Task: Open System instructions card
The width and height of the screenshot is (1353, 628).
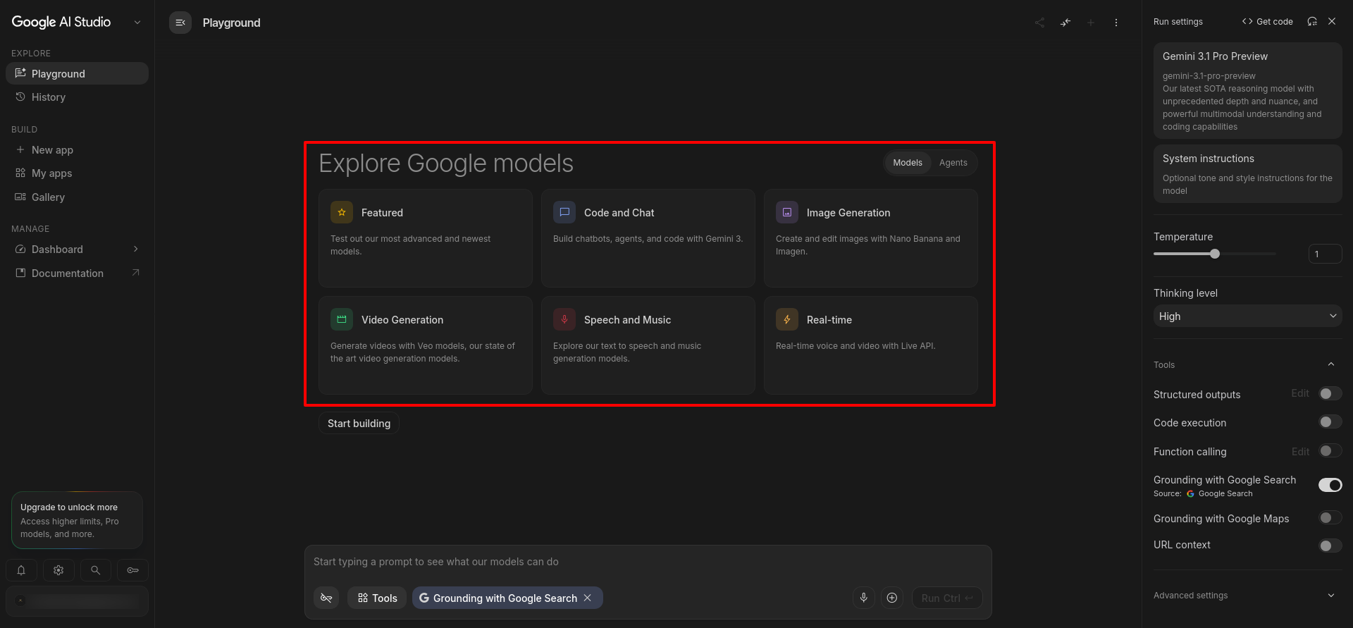Action: (1247, 174)
